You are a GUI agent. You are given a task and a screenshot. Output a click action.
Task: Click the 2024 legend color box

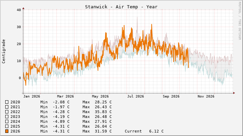pos(7,121)
